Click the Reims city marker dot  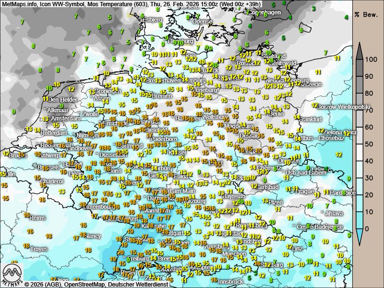coord(28,217)
